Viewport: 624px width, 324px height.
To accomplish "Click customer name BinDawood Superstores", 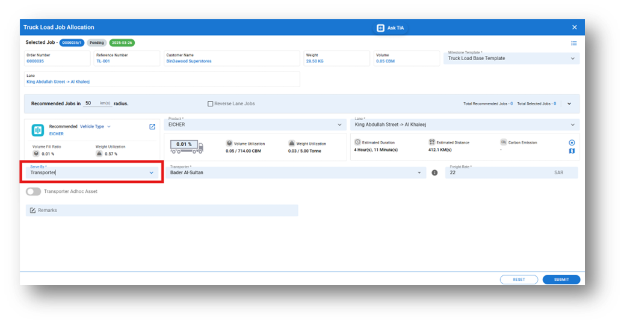I will point(188,61).
